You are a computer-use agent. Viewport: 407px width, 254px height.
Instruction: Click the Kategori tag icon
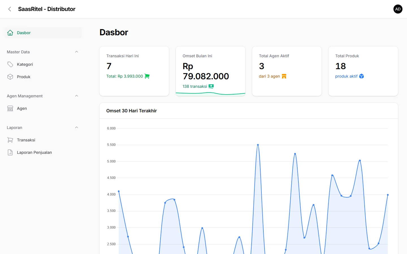(10, 64)
